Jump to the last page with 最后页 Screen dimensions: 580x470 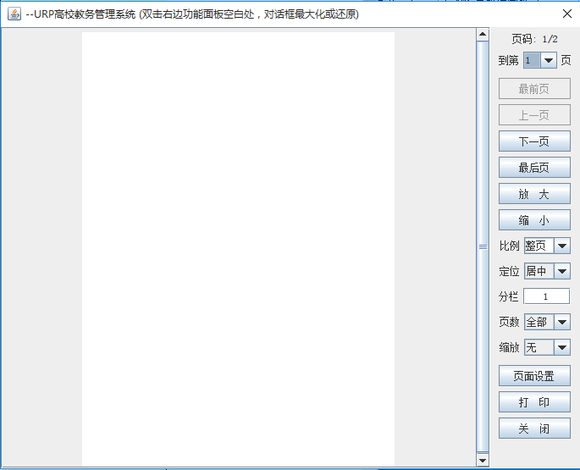click(x=534, y=168)
